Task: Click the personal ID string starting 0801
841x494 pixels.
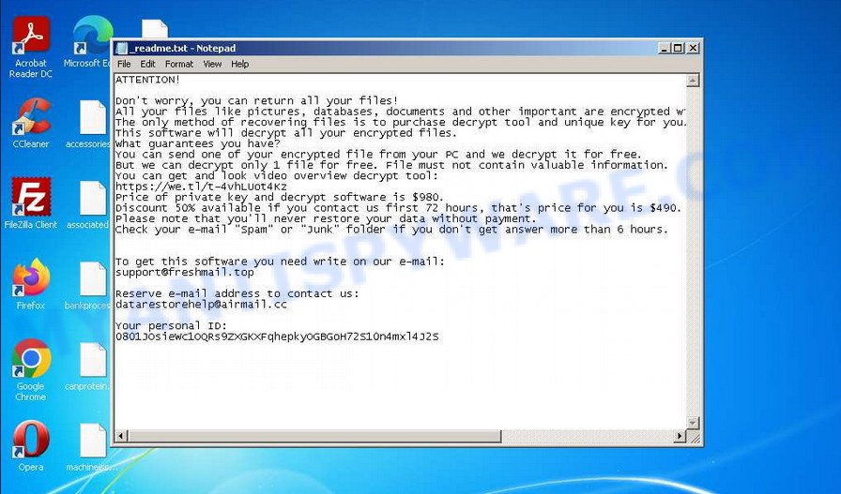Action: [277, 337]
